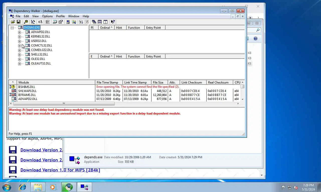Select SHLWAPI.DLL in module list

pos(27,91)
